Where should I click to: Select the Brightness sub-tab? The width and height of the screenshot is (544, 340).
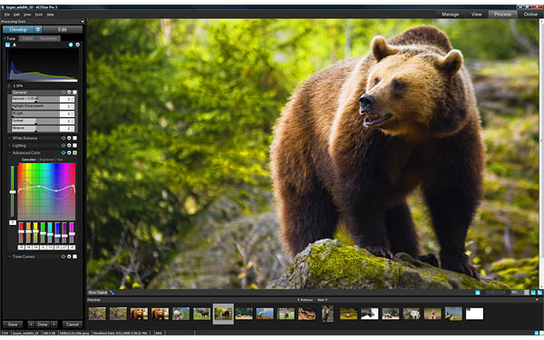coord(46,160)
